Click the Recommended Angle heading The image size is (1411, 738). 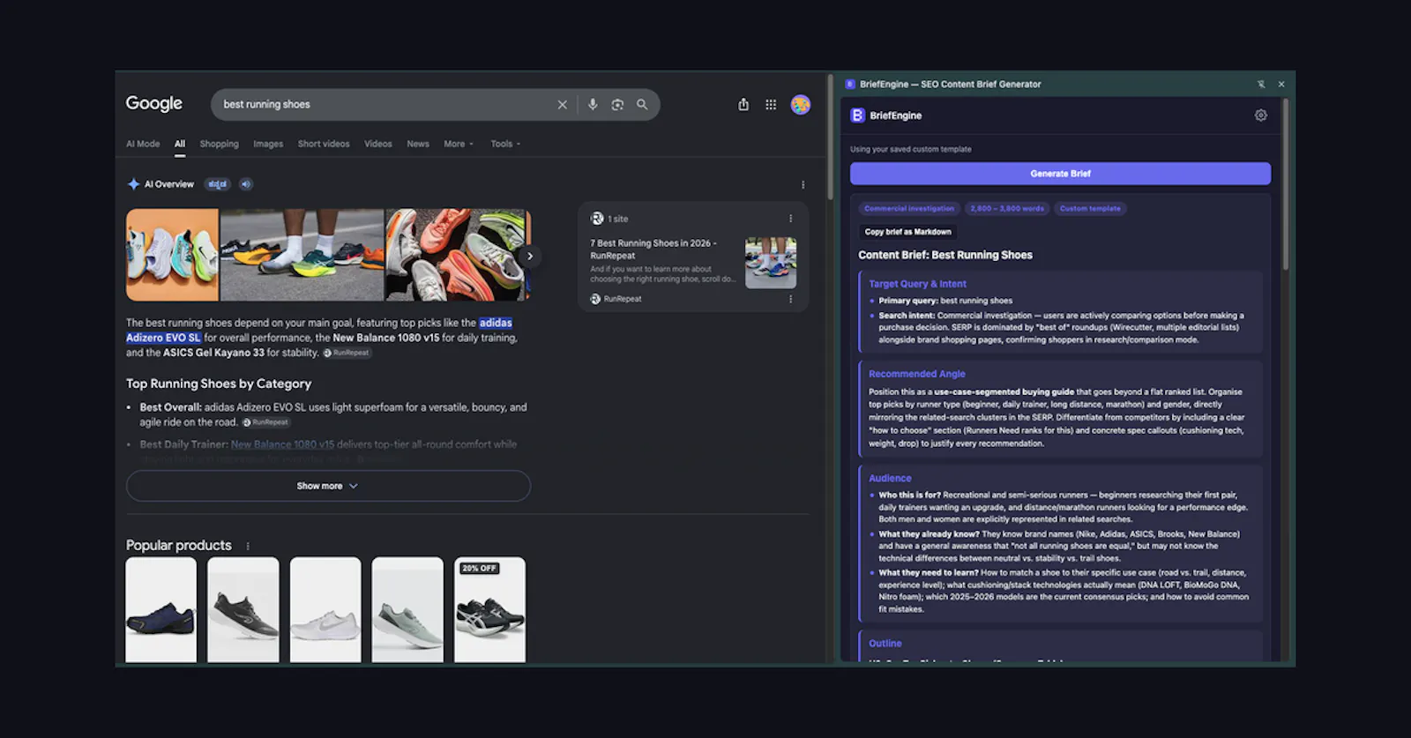tap(916, 374)
